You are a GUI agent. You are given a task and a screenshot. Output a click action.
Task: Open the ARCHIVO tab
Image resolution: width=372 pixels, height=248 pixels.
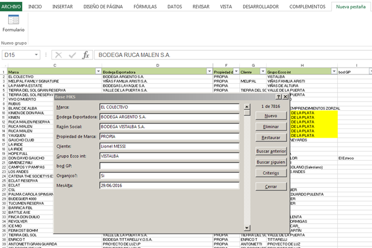pyautogui.click(x=12, y=6)
